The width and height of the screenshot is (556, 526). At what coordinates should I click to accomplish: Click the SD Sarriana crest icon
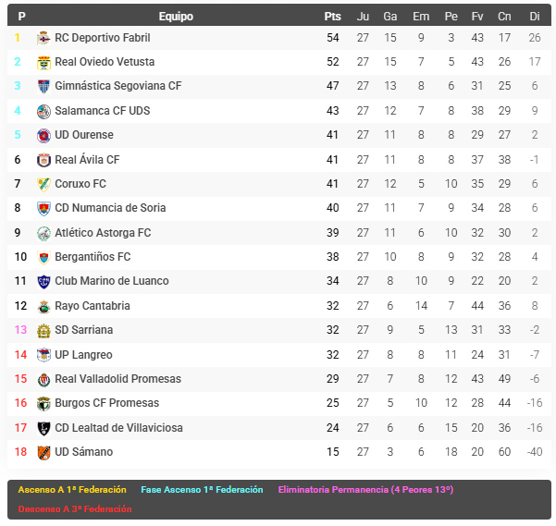click(x=43, y=330)
